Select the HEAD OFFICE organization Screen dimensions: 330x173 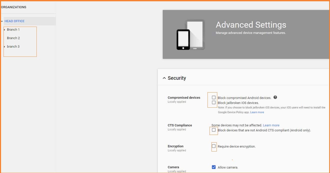click(14, 21)
